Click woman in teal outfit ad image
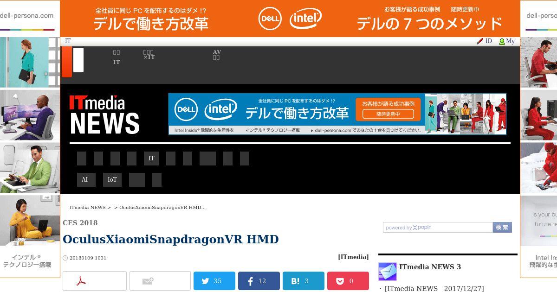557x292 pixels. [30, 62]
